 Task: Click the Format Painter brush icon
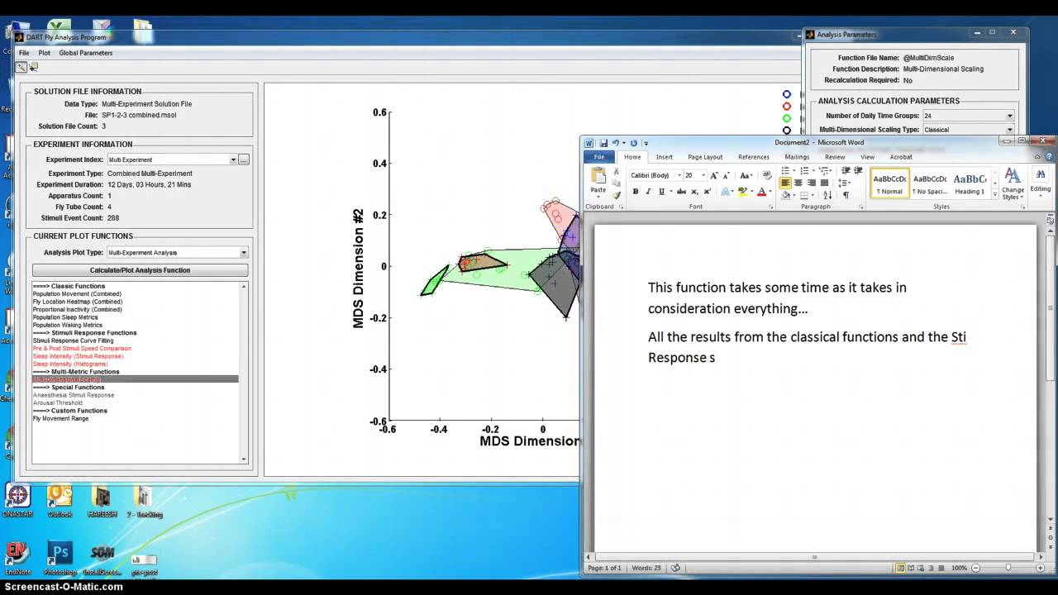[x=617, y=194]
